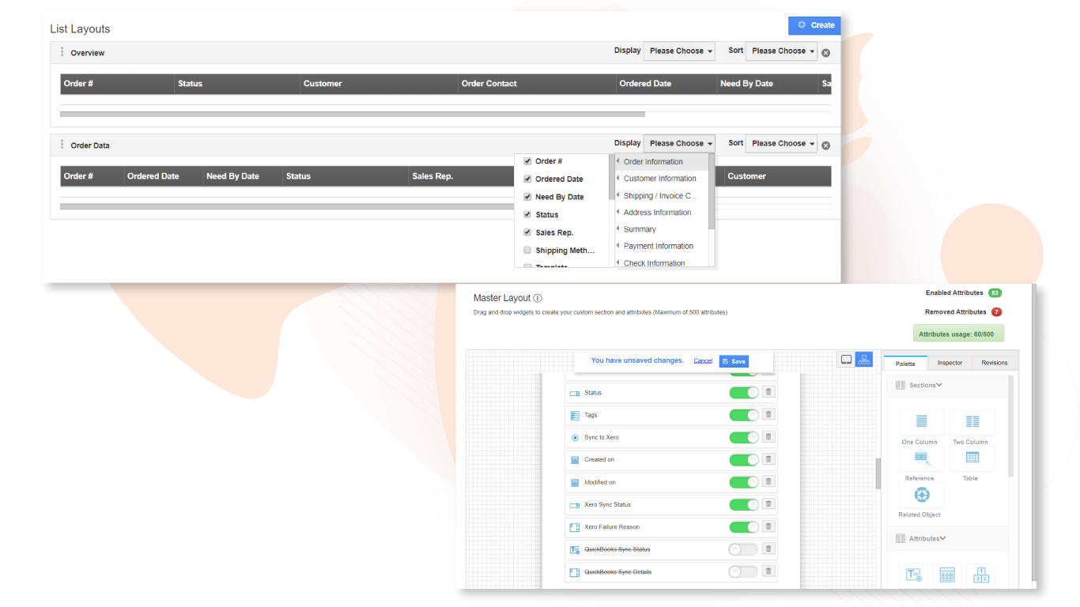The width and height of the screenshot is (1080, 607).
Task: Click the drag handle of Overview layout
Action: [x=62, y=52]
